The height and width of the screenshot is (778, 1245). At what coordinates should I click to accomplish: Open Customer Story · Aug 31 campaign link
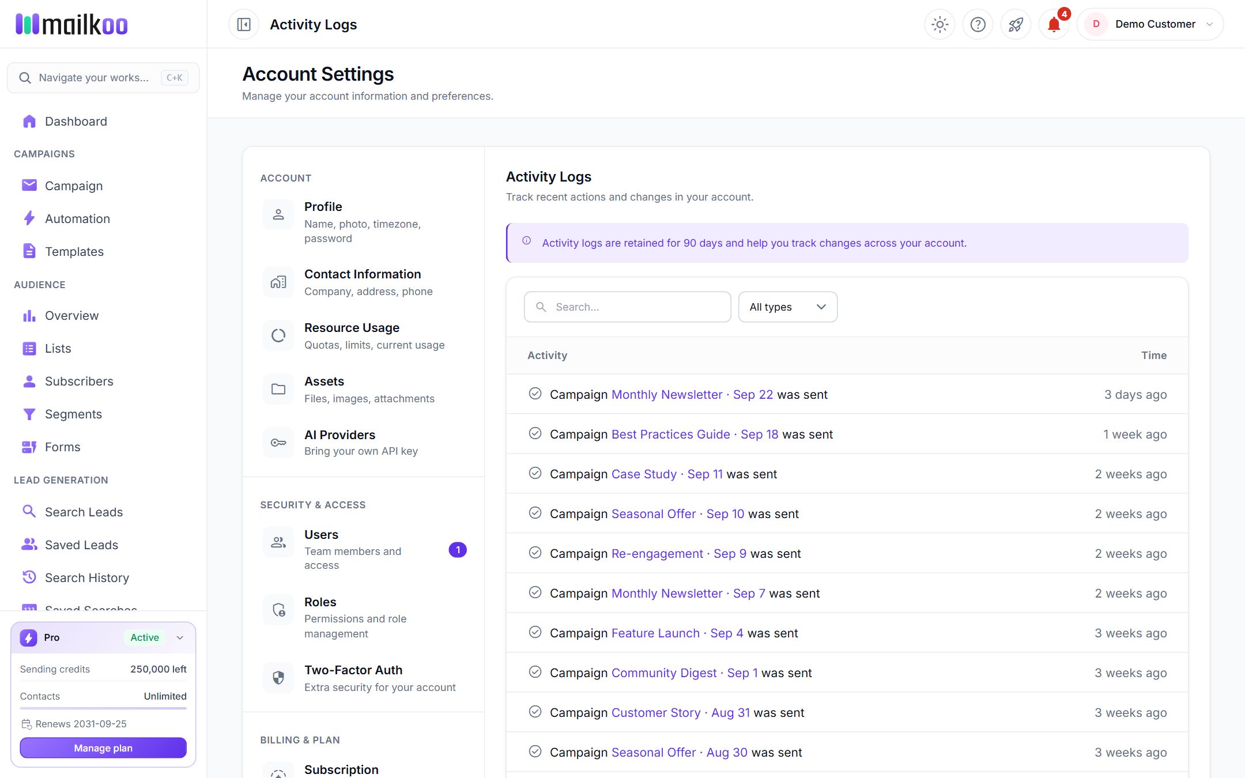pyautogui.click(x=681, y=712)
